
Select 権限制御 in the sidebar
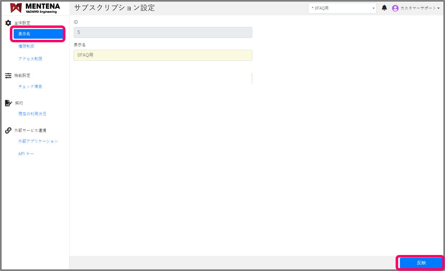coord(26,46)
